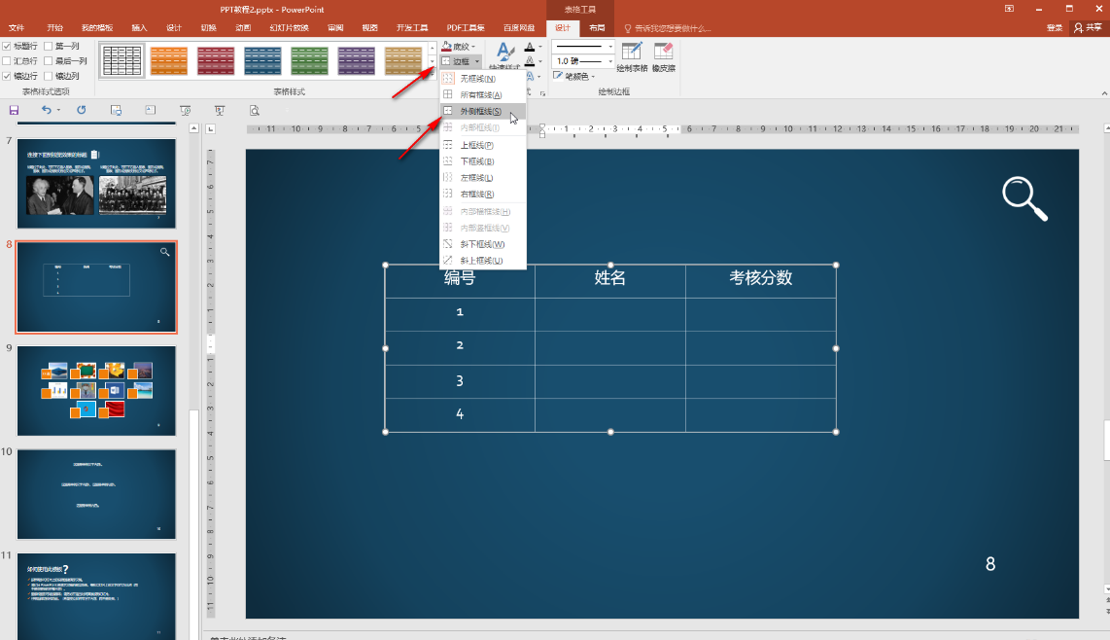
Task: Enable the 最后一列 (Last Column) checkbox
Action: coord(49,60)
